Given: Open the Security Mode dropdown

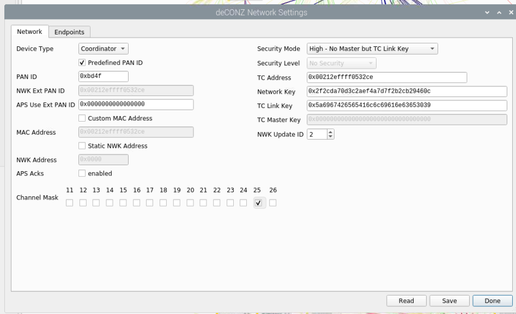Looking at the screenshot, I should (x=372, y=49).
